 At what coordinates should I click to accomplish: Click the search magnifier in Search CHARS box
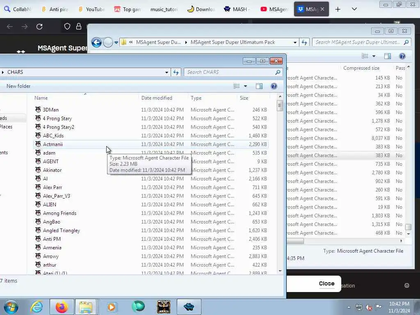click(278, 72)
